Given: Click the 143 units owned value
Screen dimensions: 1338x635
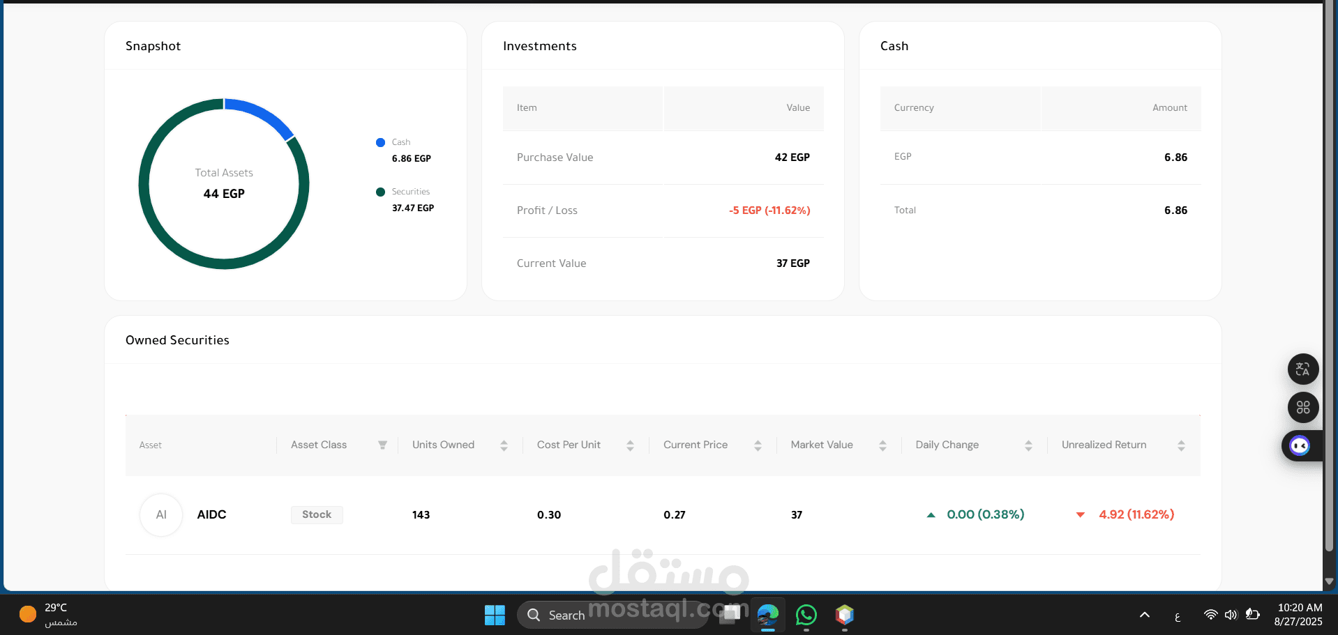Looking at the screenshot, I should [421, 515].
